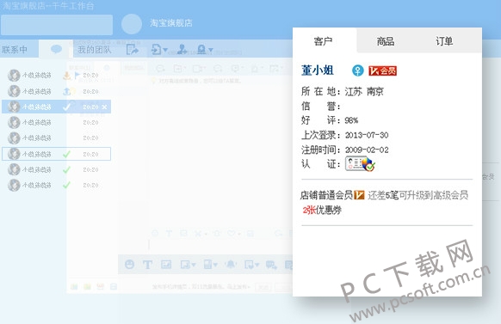Open the 客户 tab in customer panel
Screen dimensions: 501x324
coord(325,40)
